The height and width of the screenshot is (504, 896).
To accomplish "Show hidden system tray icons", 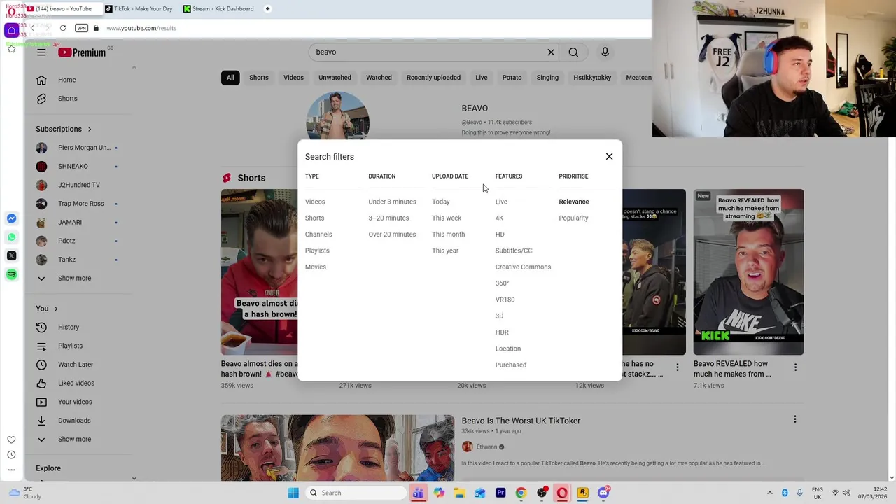I will (769, 493).
